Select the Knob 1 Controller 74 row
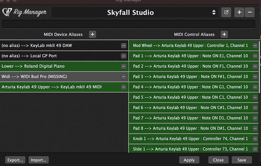 pos(194,138)
